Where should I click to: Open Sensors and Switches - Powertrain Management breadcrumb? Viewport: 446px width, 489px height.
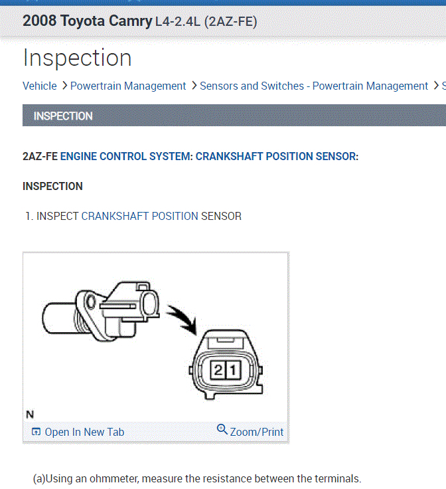(313, 86)
